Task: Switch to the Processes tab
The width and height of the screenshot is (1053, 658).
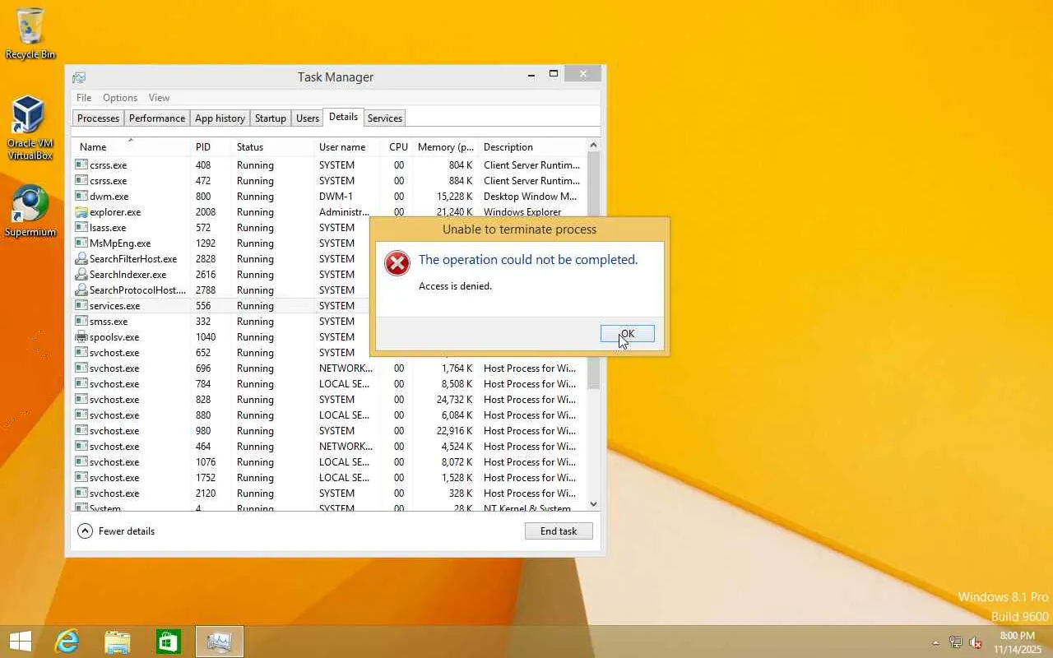Action: click(x=98, y=118)
